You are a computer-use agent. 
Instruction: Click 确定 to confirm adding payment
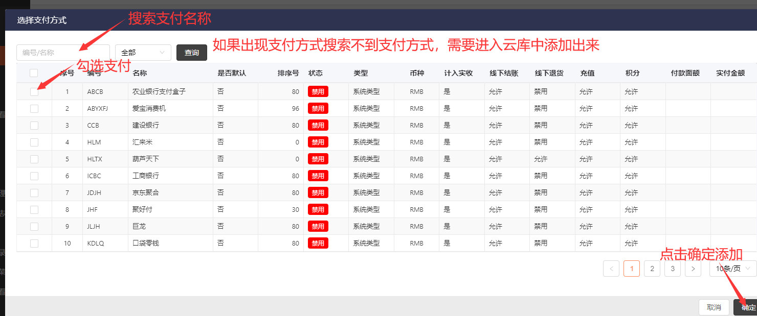coord(747,307)
